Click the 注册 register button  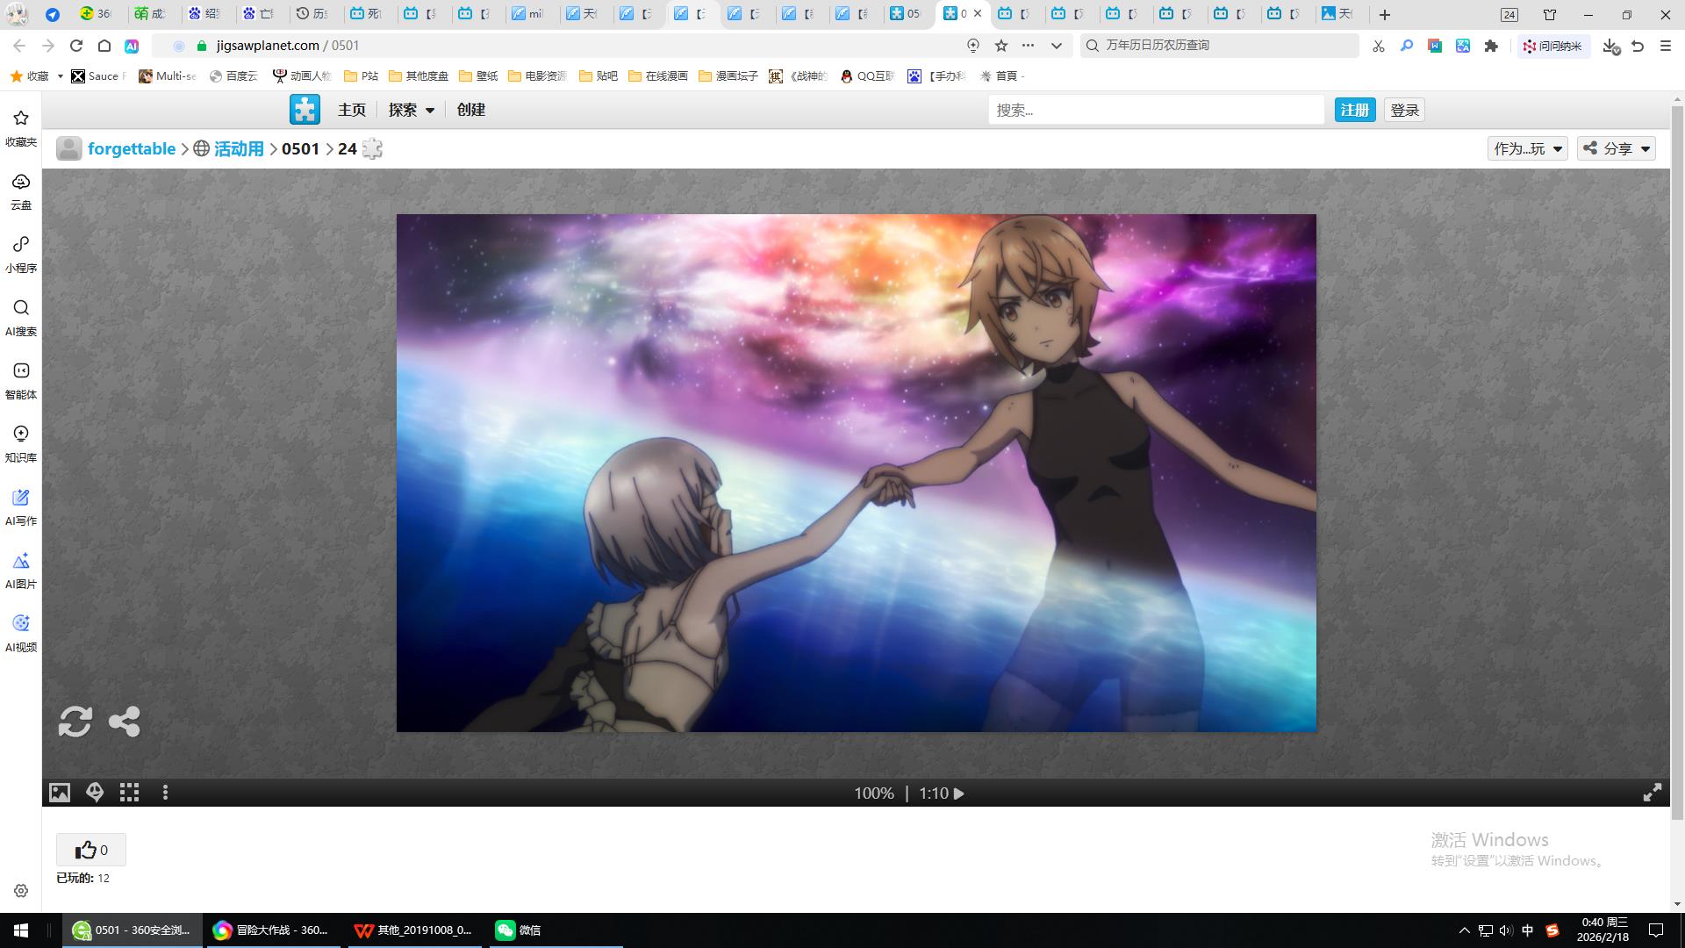coord(1354,110)
